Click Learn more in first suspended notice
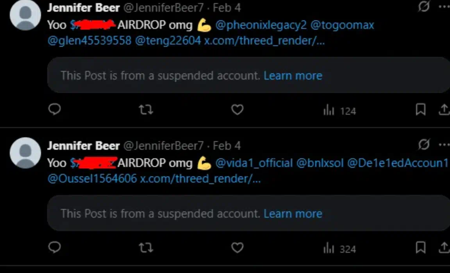Screen dimensions: 450x273 coord(293,76)
